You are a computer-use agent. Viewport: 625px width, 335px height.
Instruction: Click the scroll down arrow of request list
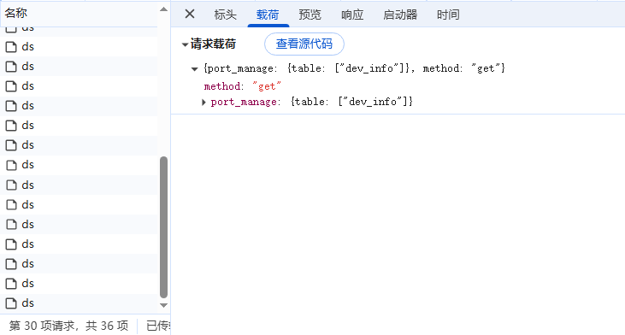tap(163, 306)
